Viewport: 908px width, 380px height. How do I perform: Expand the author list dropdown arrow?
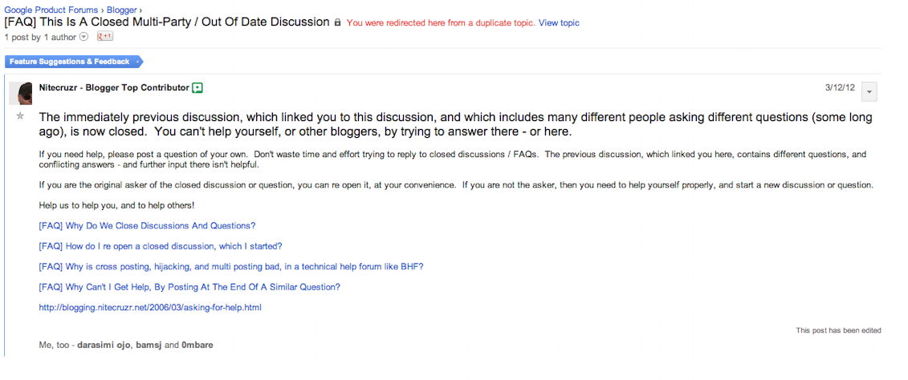[83, 37]
